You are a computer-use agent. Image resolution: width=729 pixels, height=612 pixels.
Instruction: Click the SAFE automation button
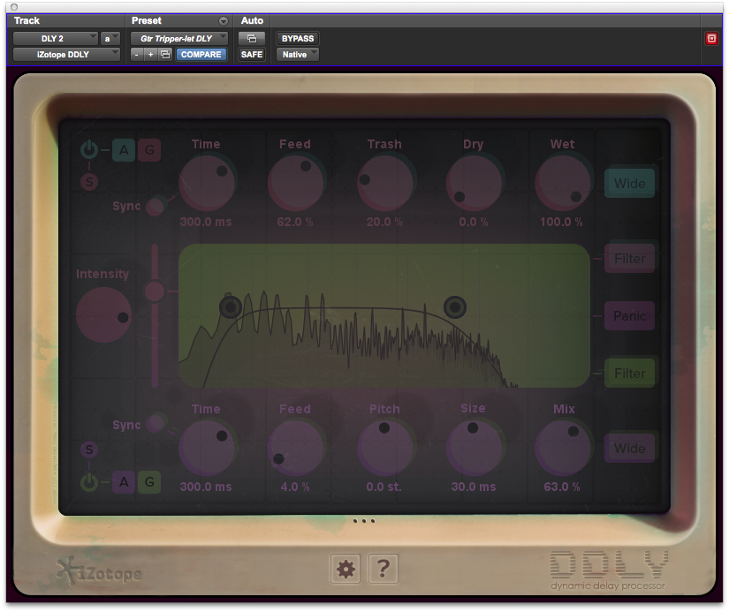click(x=252, y=55)
